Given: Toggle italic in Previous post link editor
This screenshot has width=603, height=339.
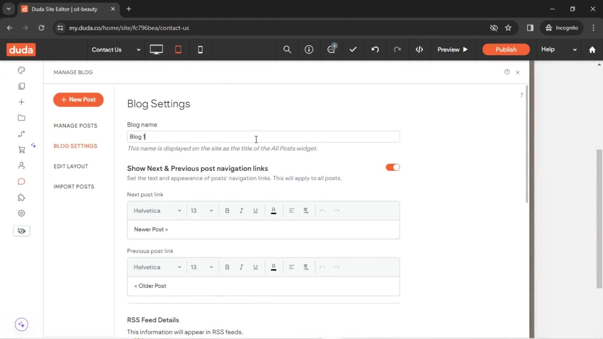Looking at the screenshot, I should click(x=241, y=267).
